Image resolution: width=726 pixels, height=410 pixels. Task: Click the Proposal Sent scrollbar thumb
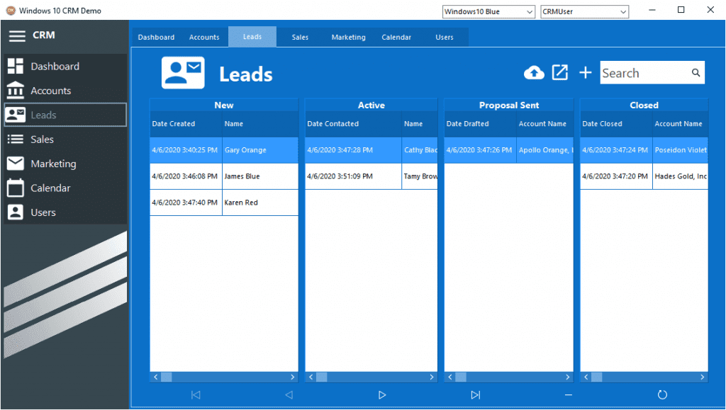click(461, 377)
